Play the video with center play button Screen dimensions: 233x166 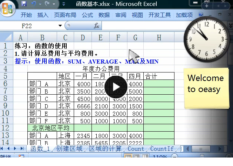[x=116, y=87]
